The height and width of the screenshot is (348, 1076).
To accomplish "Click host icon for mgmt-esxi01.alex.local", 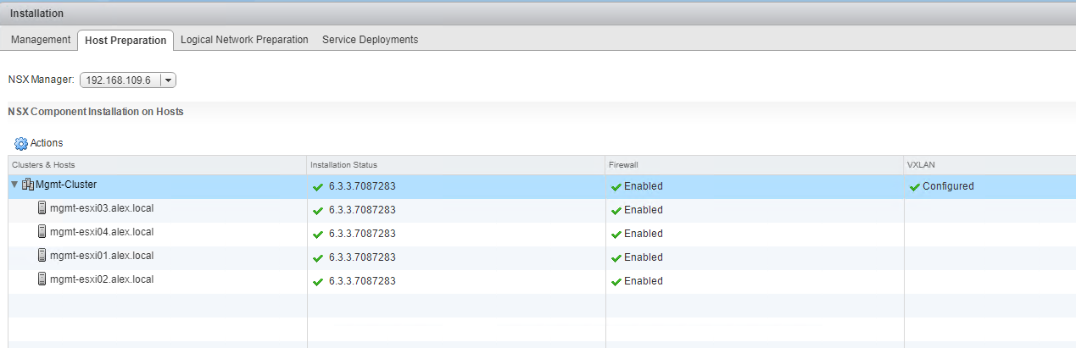I will (x=42, y=256).
